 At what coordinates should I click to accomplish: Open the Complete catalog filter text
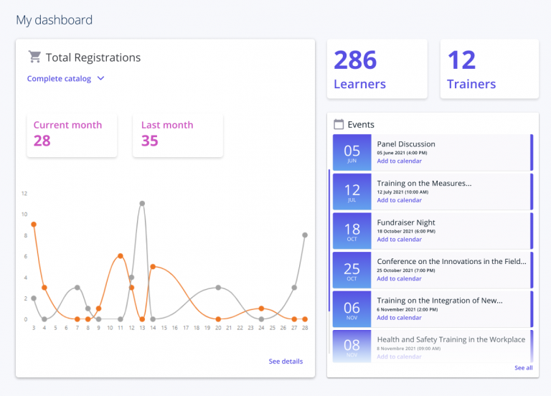[x=59, y=79]
